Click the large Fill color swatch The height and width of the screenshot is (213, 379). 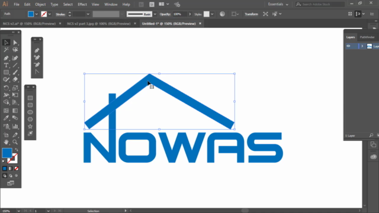click(x=7, y=153)
